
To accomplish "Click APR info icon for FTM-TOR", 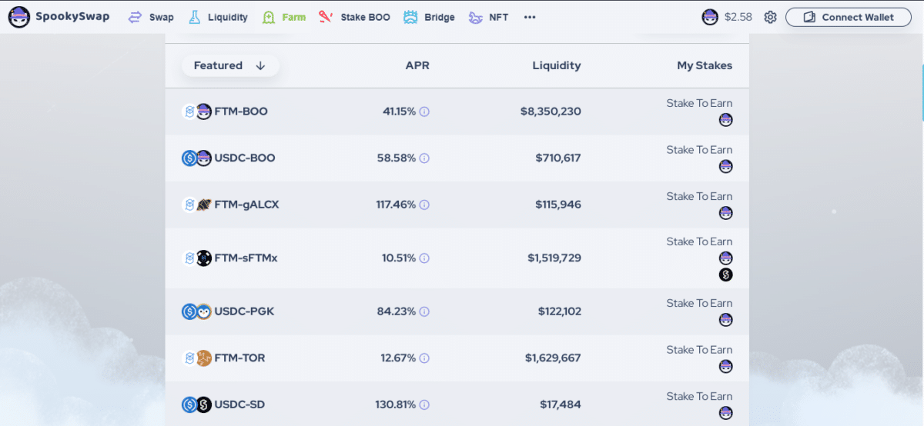I will tap(424, 358).
